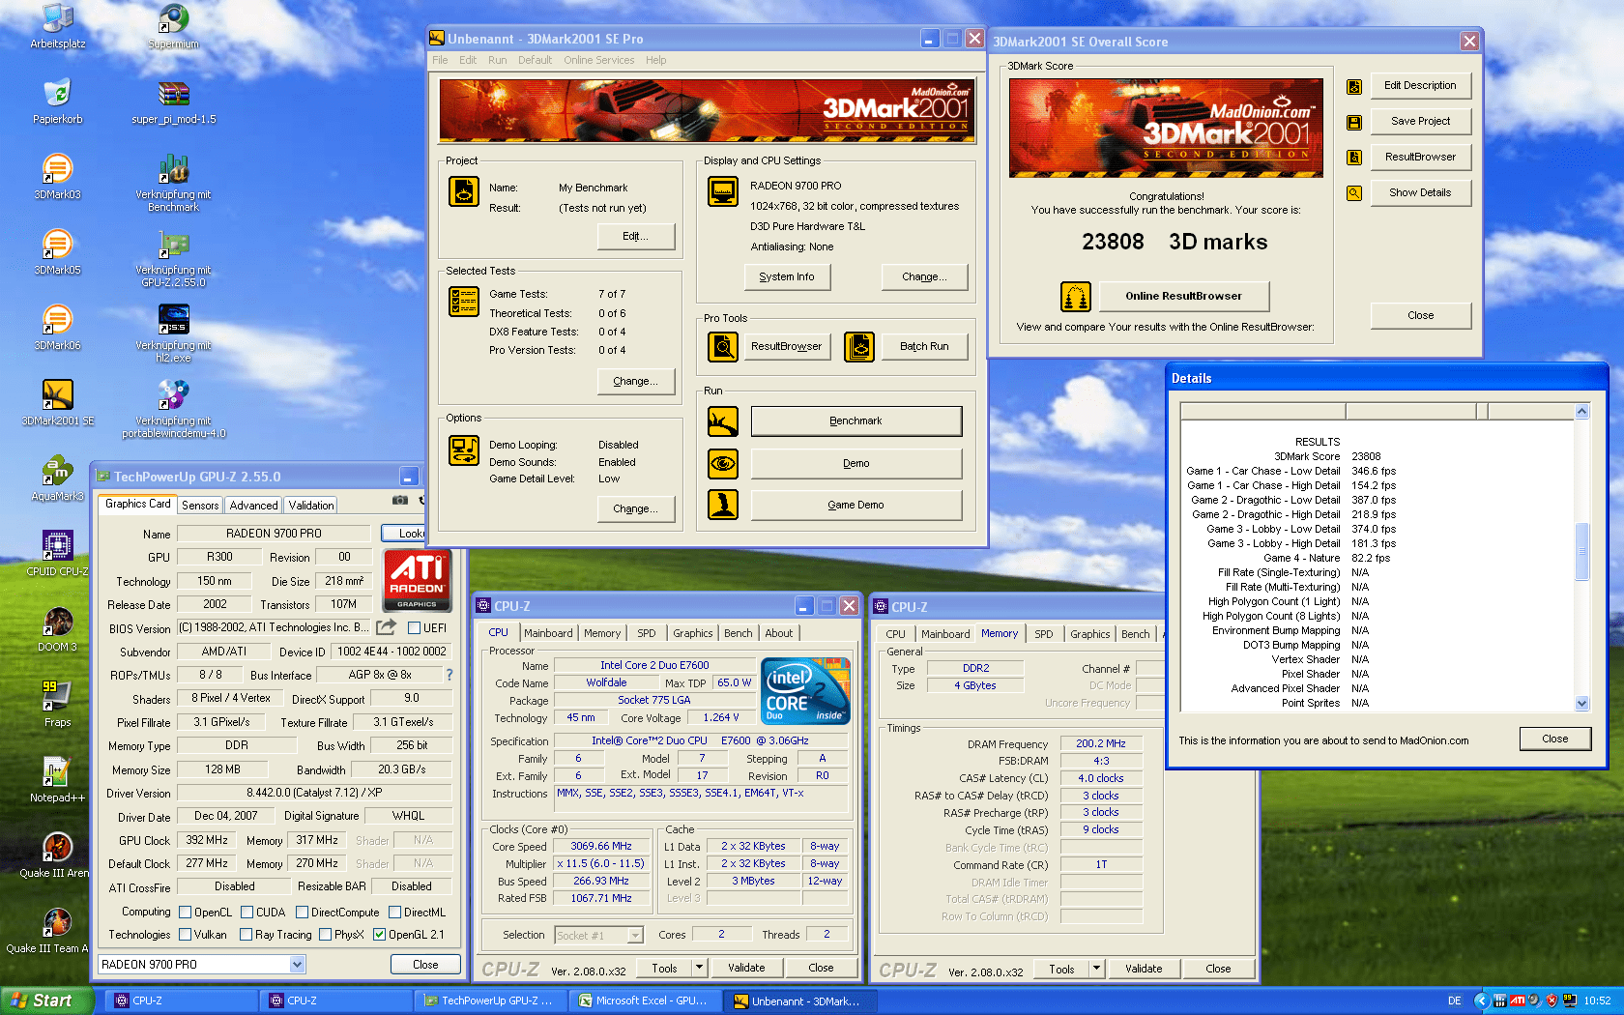Click the Batch Run icon in Pro Tools
Image resolution: width=1624 pixels, height=1015 pixels.
[859, 346]
